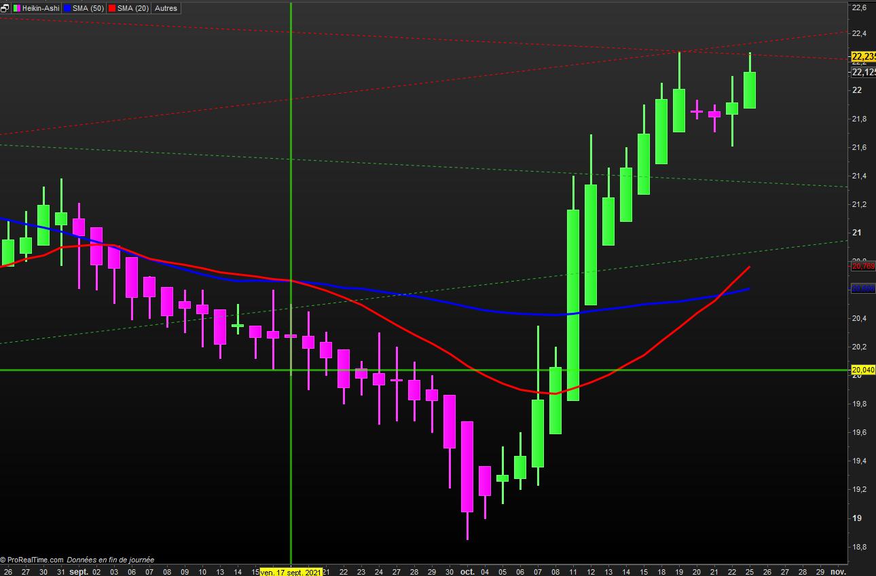This screenshot has width=876, height=576.
Task: Click the red SMA (20) color swatch
Action: tap(112, 8)
